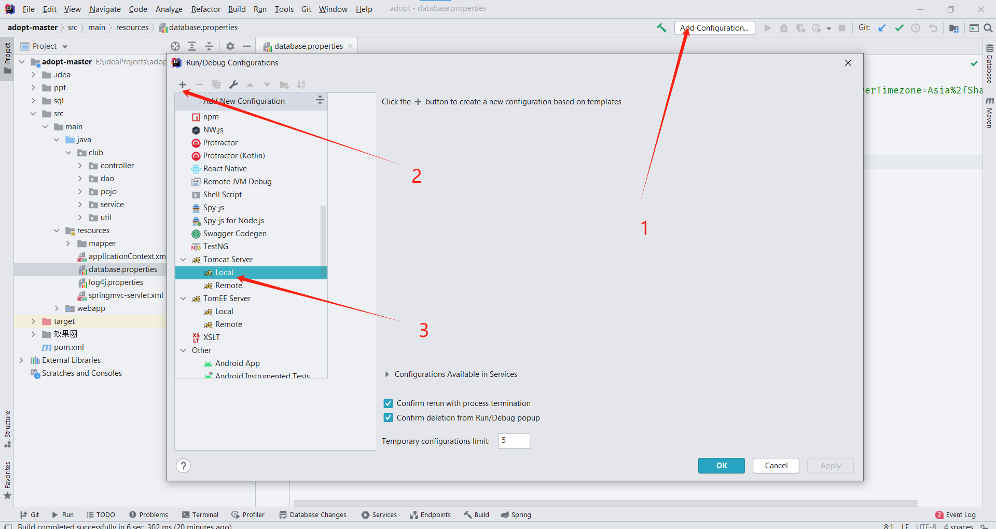Click the Move Down arrow in dialog toolbar
996x529 pixels.
pos(267,85)
